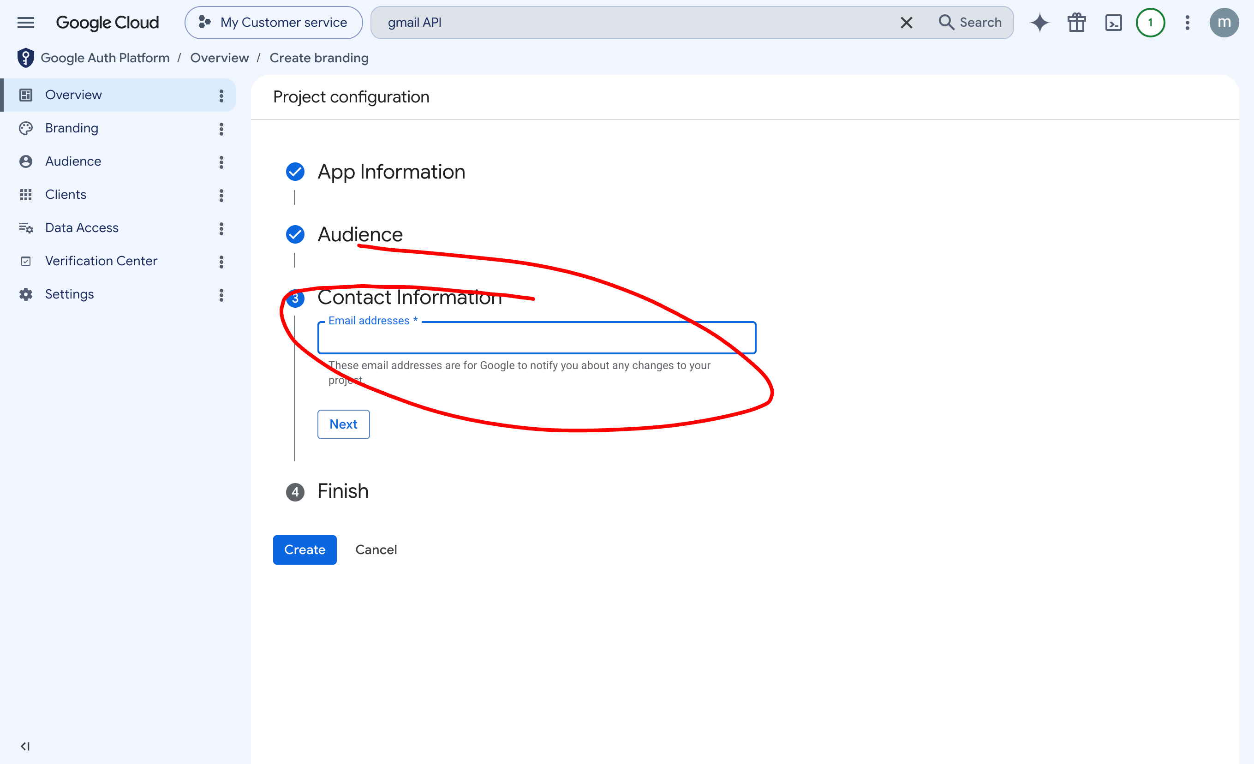This screenshot has height=764, width=1254.
Task: Click the Overview dashboard icon in the sidebar
Action: (26, 95)
